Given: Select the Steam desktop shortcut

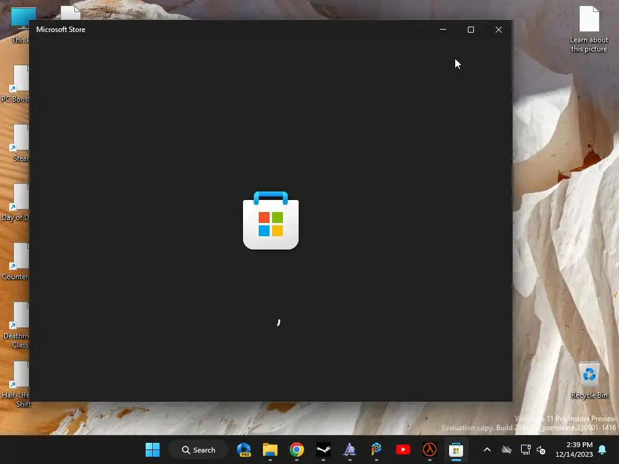Looking at the screenshot, I should (x=20, y=144).
